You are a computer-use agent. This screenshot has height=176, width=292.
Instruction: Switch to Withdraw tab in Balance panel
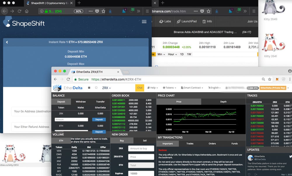coord(81,102)
